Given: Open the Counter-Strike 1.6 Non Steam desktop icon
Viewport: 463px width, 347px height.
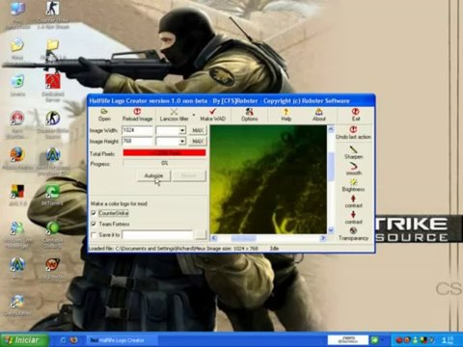Looking at the screenshot, I should coord(53,15).
